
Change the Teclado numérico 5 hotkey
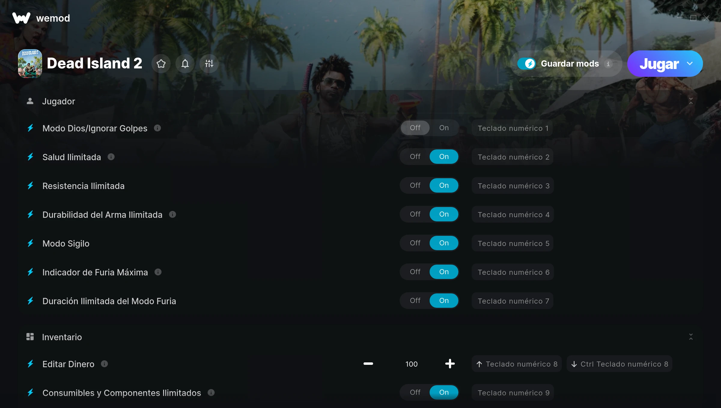click(513, 243)
